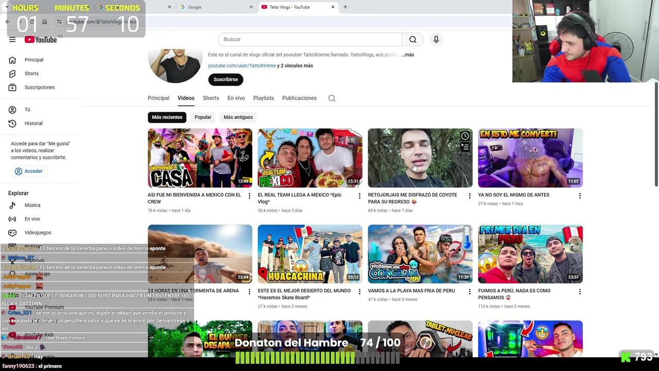
Task: Subscribe with the Suscribirse button
Action: [x=226, y=79]
